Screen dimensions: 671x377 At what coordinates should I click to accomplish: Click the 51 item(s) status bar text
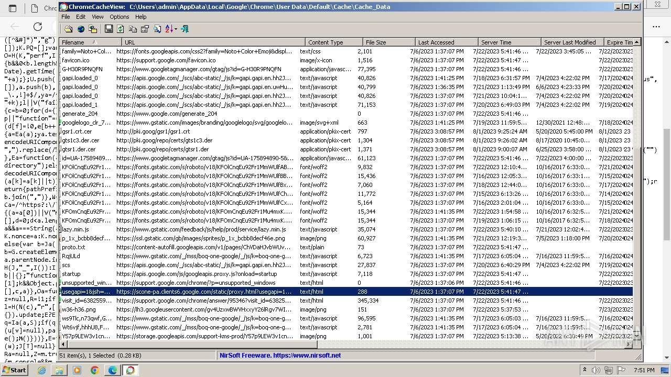(100, 356)
